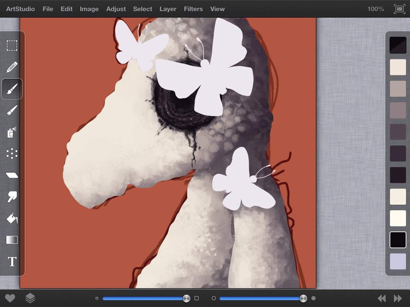Open the Filters menu
This screenshot has width=410, height=307.
tap(193, 9)
